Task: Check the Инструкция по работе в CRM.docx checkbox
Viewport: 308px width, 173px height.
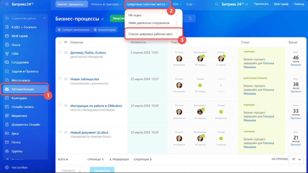Action: (60, 105)
